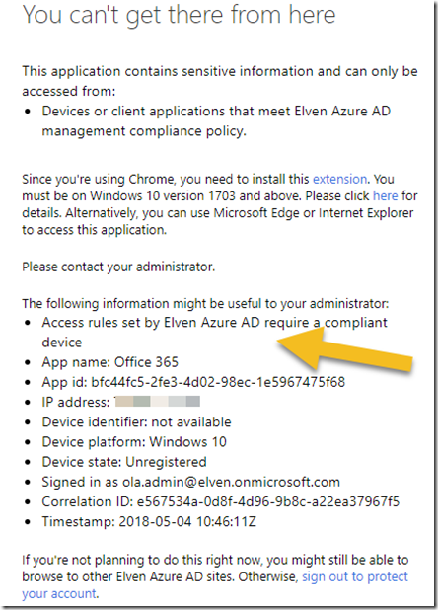The height and width of the screenshot is (610, 438).
Task: Click the 'here' link for details
Action: [385, 195]
